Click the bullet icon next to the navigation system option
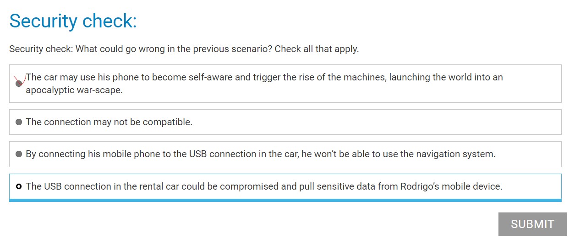580x249 pixels. coord(19,154)
